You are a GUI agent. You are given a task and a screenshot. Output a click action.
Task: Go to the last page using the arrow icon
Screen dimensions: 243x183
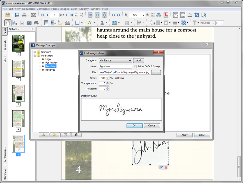71,15
